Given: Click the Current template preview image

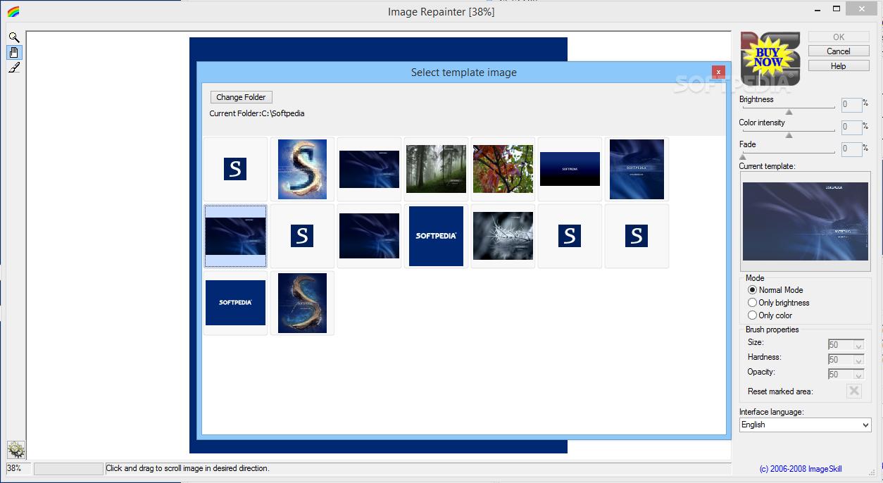Looking at the screenshot, I should (x=806, y=222).
